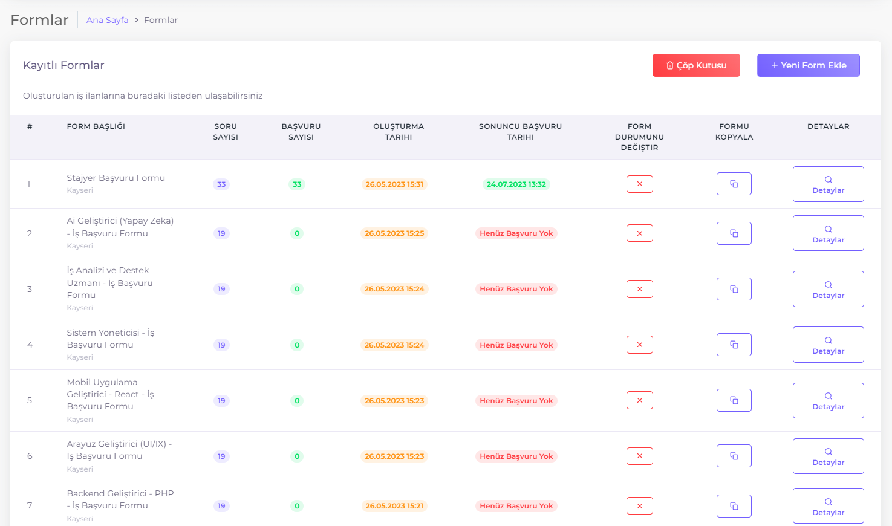Copy the Stajyer Başvuru Formu form
This screenshot has width=892, height=526.
[734, 184]
